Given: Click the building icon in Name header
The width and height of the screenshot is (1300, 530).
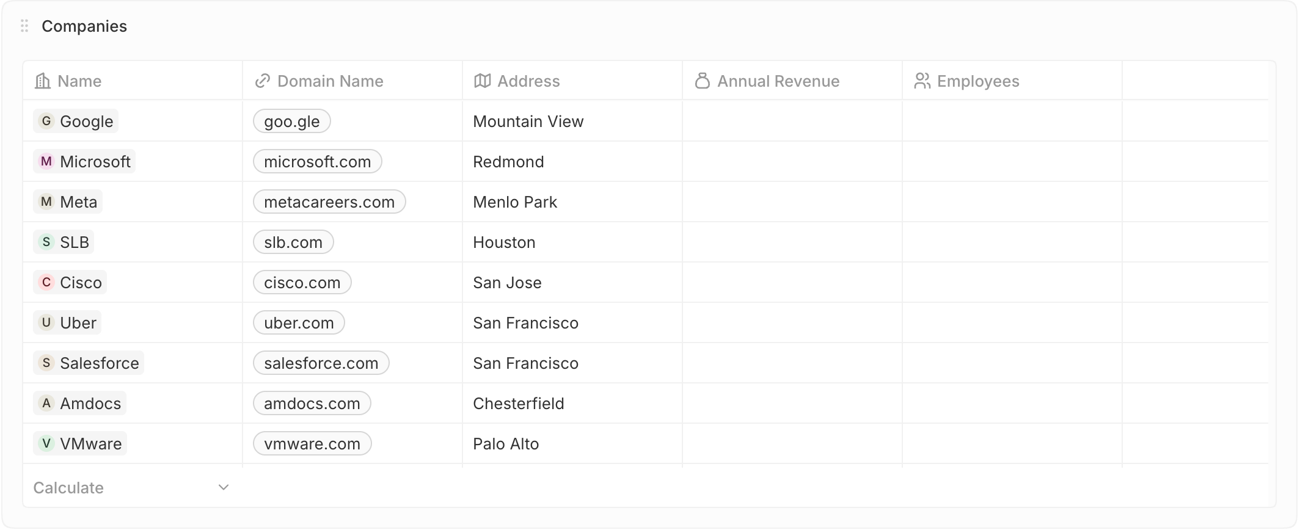Looking at the screenshot, I should pyautogui.click(x=43, y=81).
